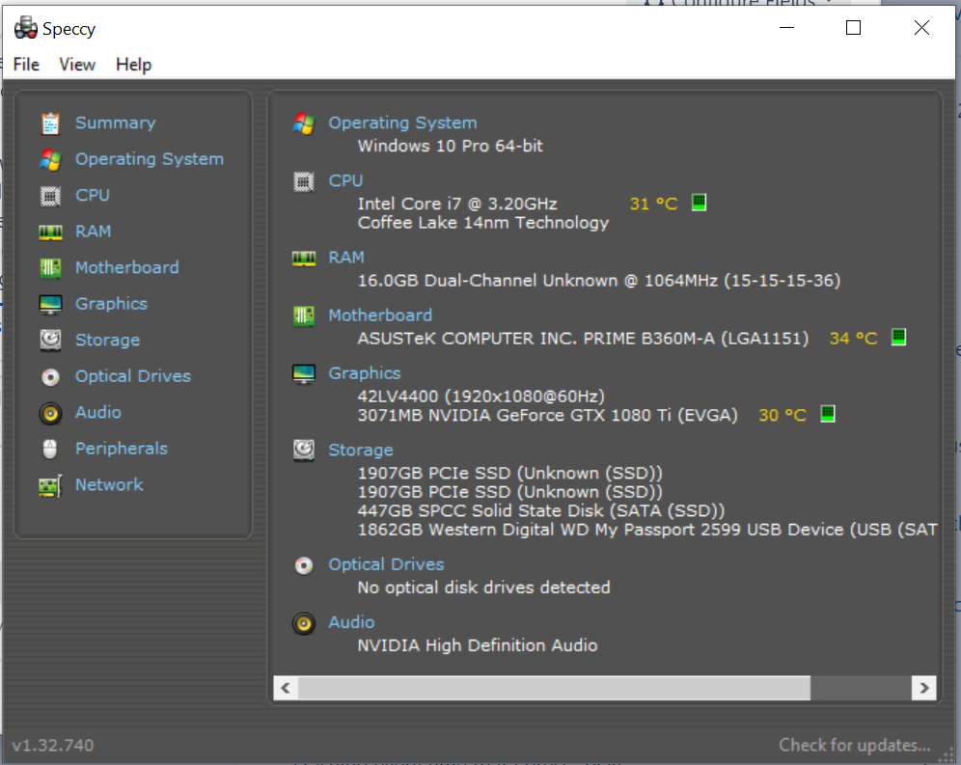Click the Motherboard icon in the sidebar
Image resolution: width=961 pixels, height=765 pixels.
(50, 268)
